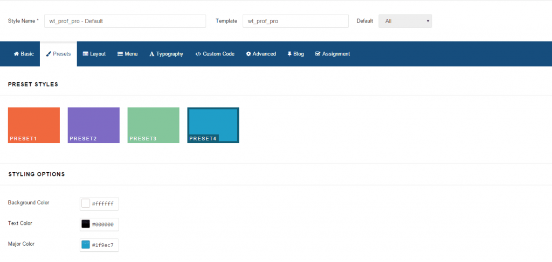Click the home icon on Basic tab
Image resolution: width=552 pixels, height=262 pixels.
click(x=16, y=54)
